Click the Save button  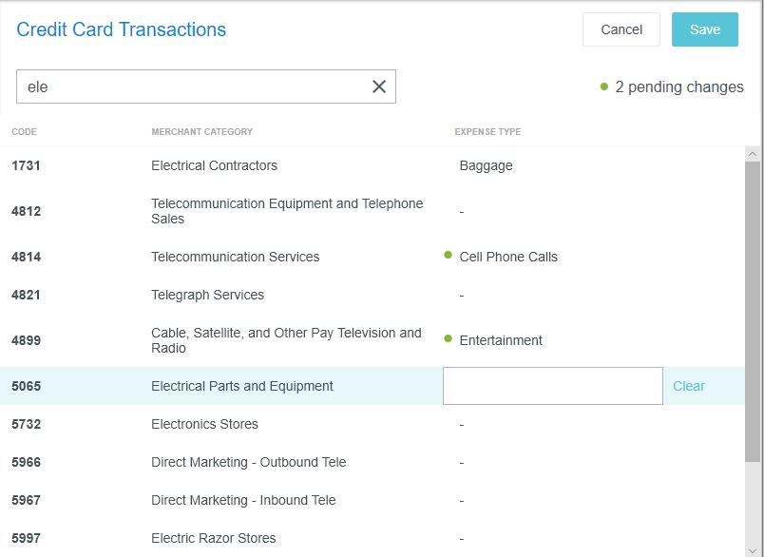pyautogui.click(x=704, y=29)
